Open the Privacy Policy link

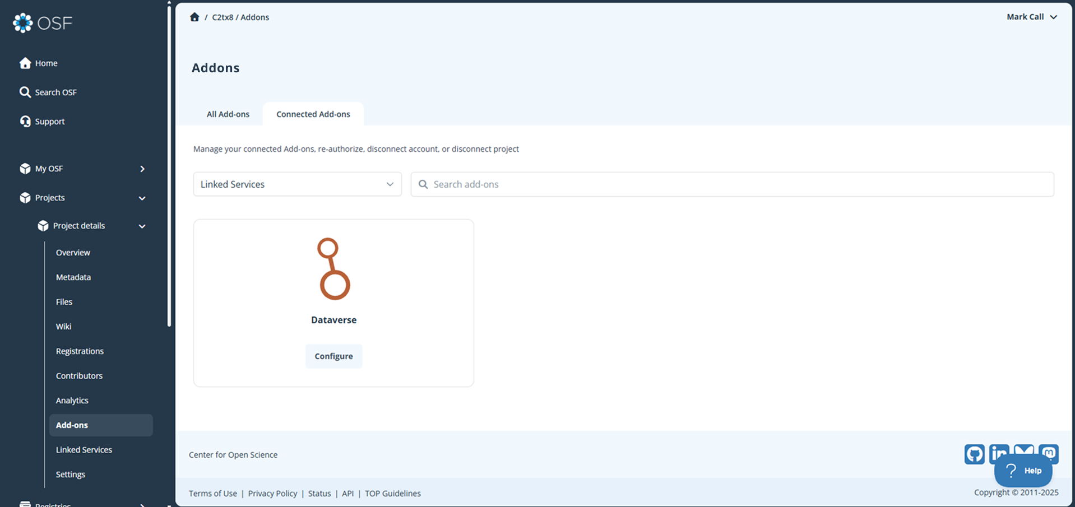pyautogui.click(x=272, y=494)
